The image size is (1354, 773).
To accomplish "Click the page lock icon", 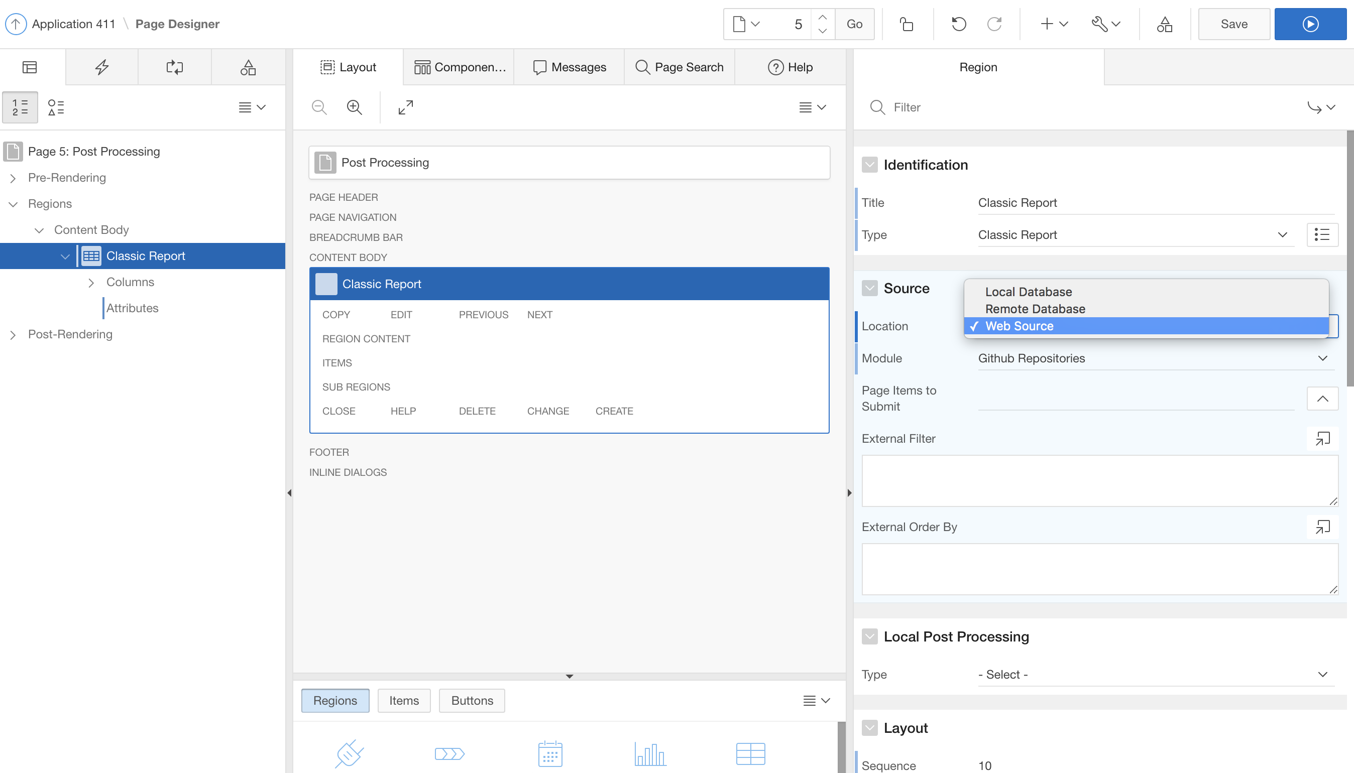I will pyautogui.click(x=906, y=24).
